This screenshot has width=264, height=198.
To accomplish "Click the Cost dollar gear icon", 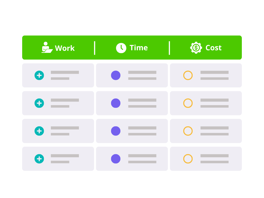I will [196, 48].
